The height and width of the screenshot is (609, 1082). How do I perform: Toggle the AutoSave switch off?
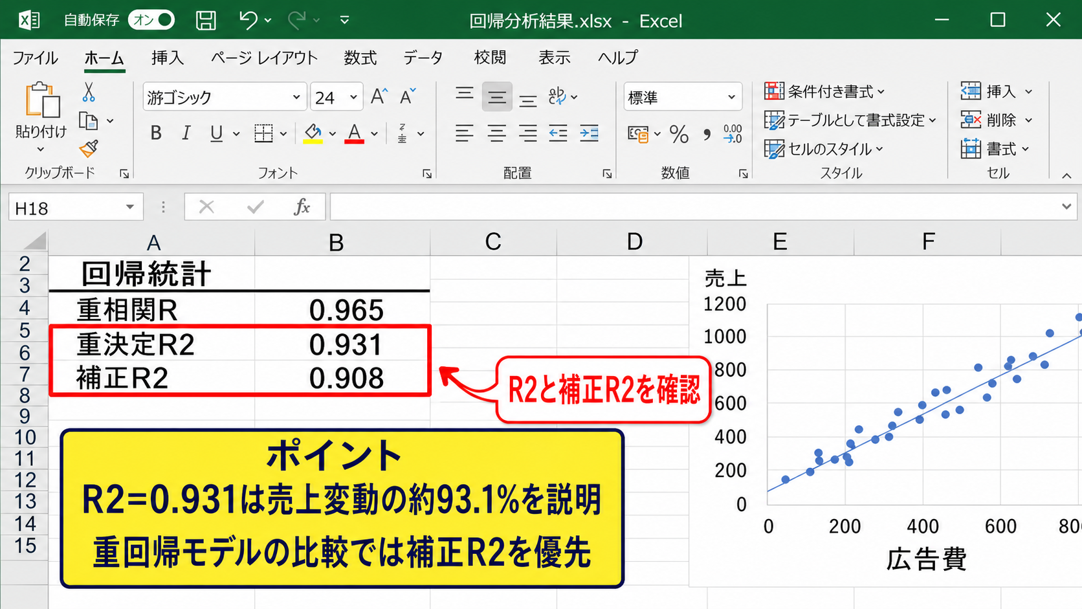pos(151,20)
